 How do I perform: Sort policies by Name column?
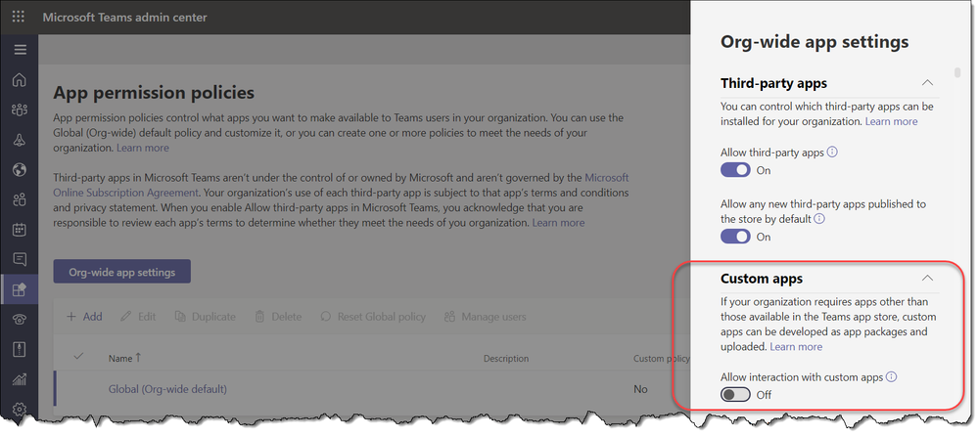tap(124, 358)
